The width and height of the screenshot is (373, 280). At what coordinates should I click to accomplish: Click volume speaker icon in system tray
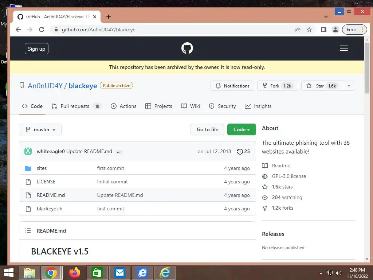(x=339, y=273)
